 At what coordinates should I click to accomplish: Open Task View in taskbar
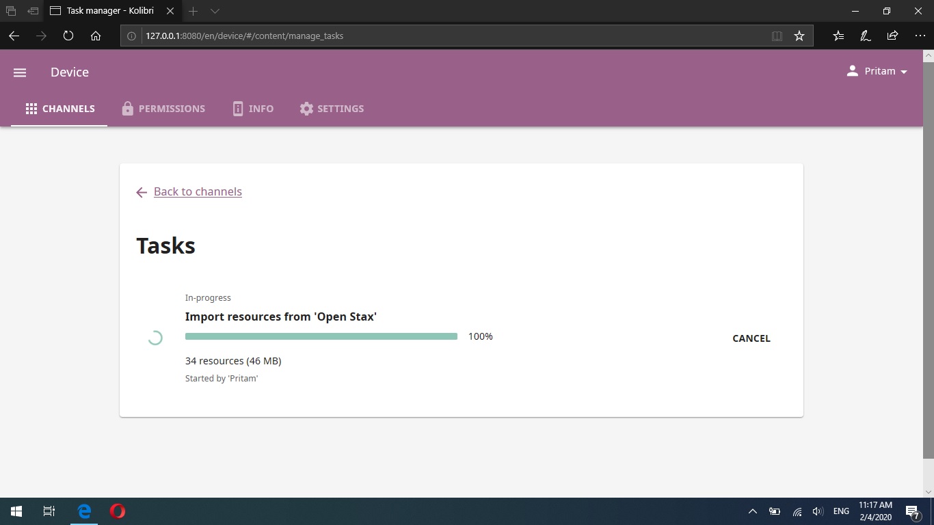[x=49, y=511]
